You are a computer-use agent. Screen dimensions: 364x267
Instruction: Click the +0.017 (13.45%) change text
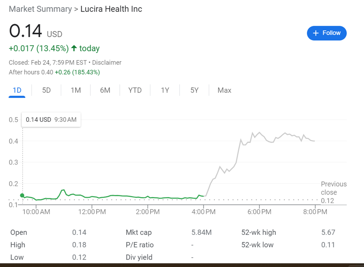[39, 48]
